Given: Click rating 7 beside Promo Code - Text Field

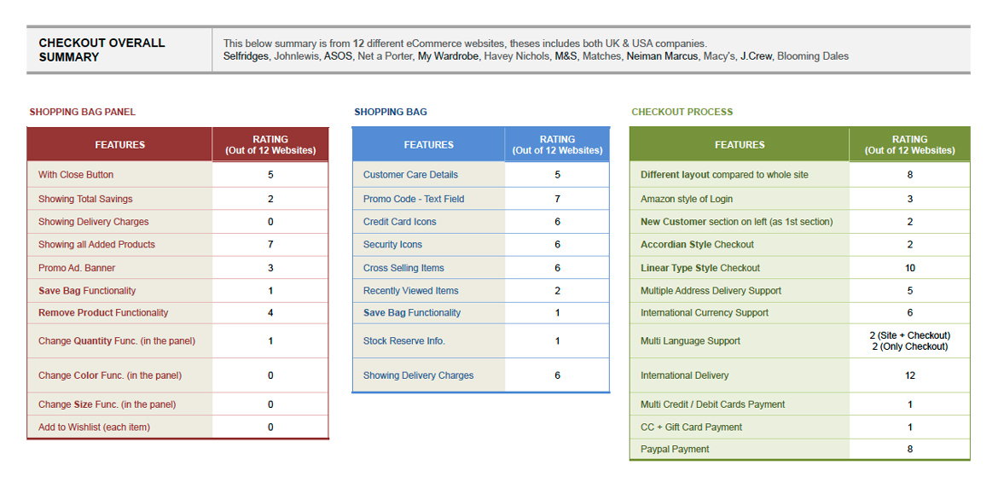Looking at the screenshot, I should click(558, 199).
